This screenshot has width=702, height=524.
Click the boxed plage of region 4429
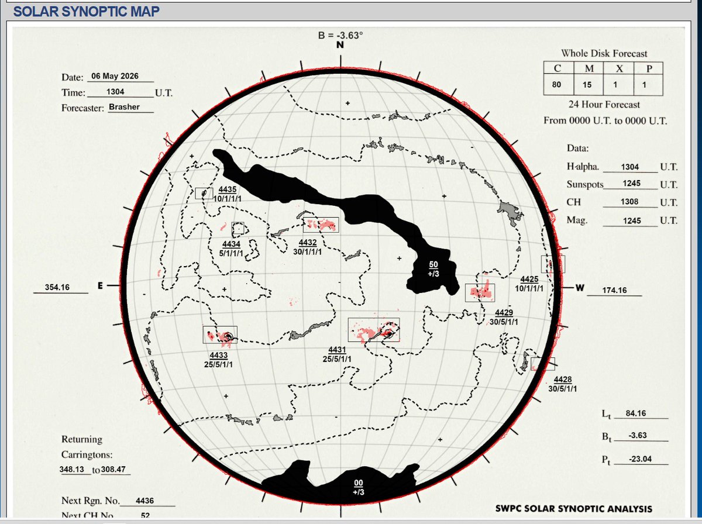(x=480, y=292)
